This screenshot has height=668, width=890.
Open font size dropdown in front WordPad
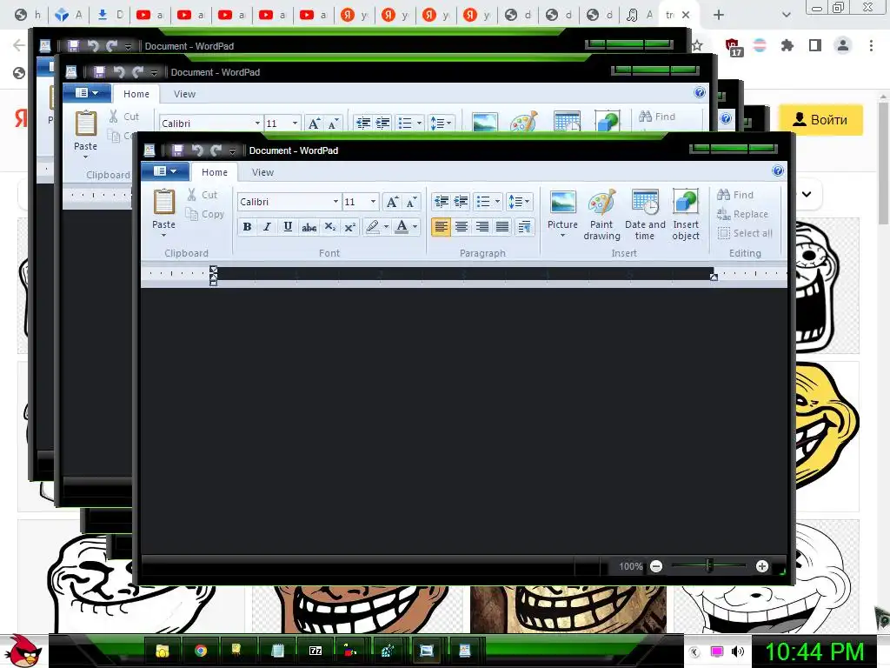click(x=373, y=202)
